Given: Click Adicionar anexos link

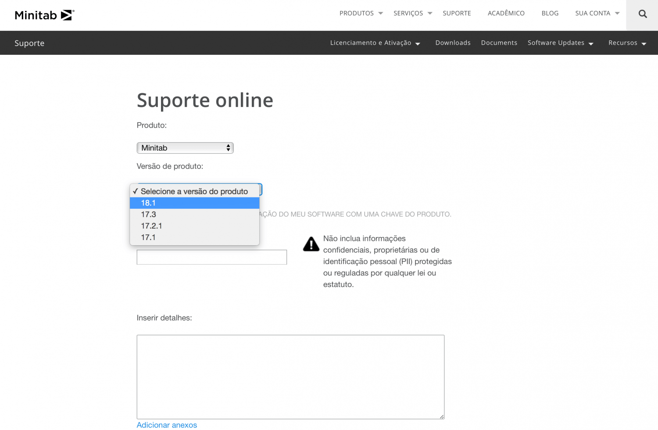Looking at the screenshot, I should (167, 425).
